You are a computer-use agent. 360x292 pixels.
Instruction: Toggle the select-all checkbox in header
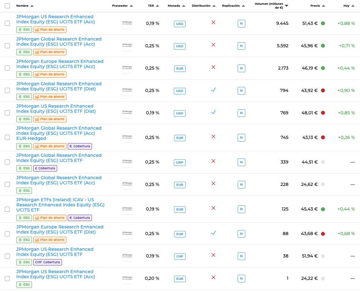coord(7,6)
